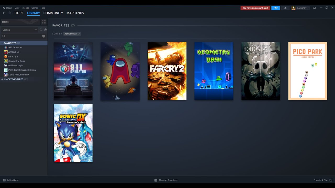The height and width of the screenshot is (188, 335).
Task: Open the Games menu
Action: coord(35,8)
